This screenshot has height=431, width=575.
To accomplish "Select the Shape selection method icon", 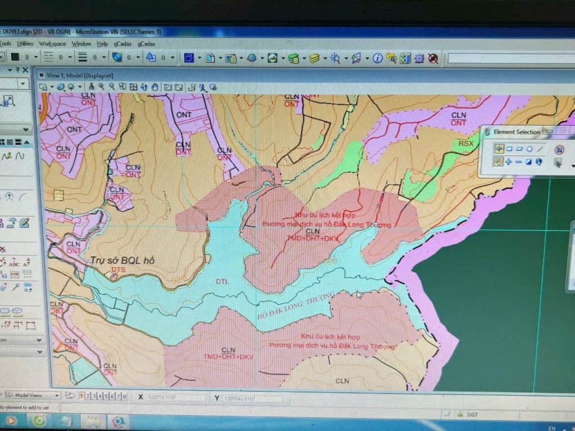I will (x=520, y=149).
